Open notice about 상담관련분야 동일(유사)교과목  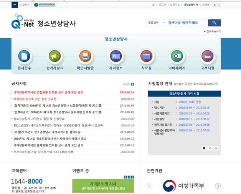pyautogui.click(x=58, y=125)
